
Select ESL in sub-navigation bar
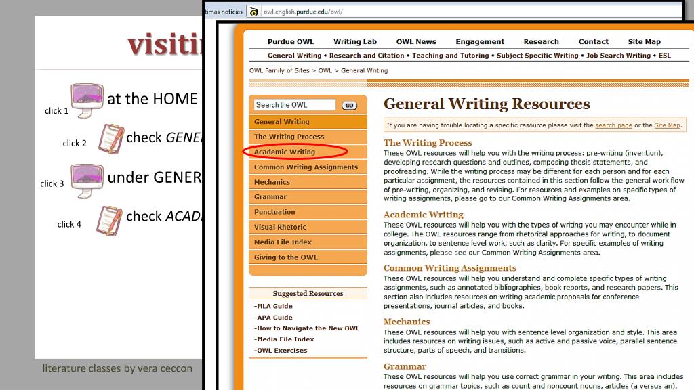[x=664, y=56]
